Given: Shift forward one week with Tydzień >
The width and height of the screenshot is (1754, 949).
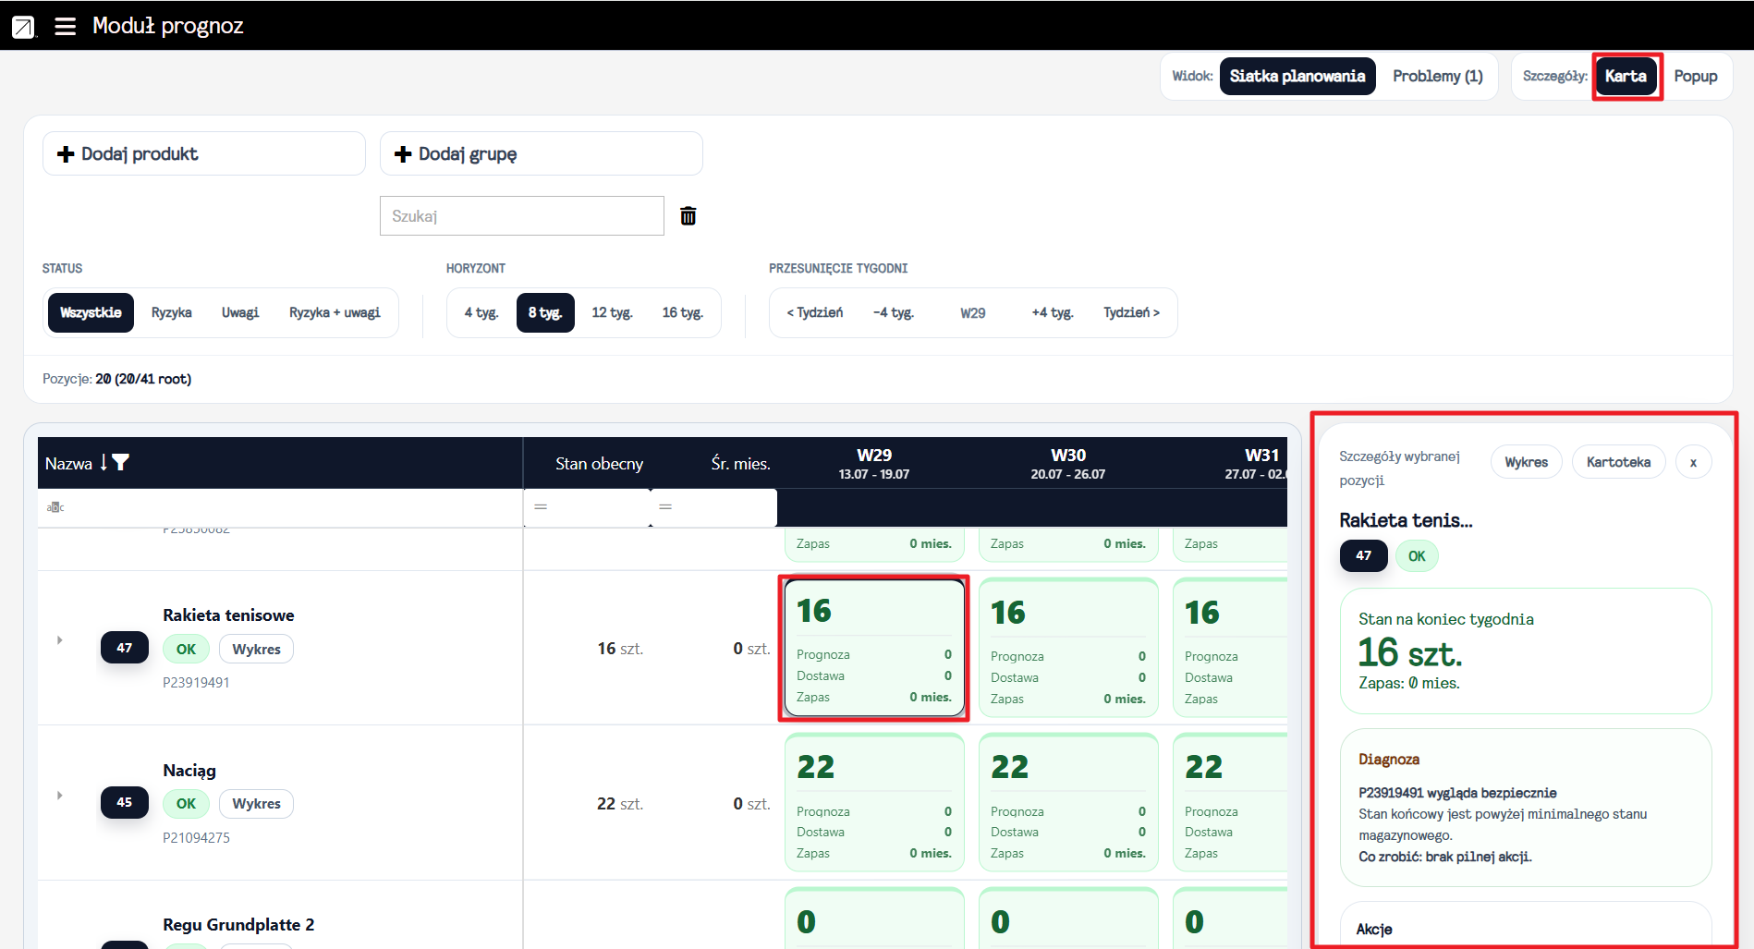Looking at the screenshot, I should tap(1131, 312).
